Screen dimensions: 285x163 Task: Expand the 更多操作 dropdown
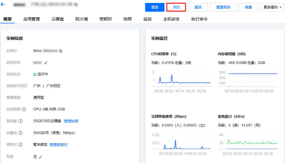coord(272,7)
